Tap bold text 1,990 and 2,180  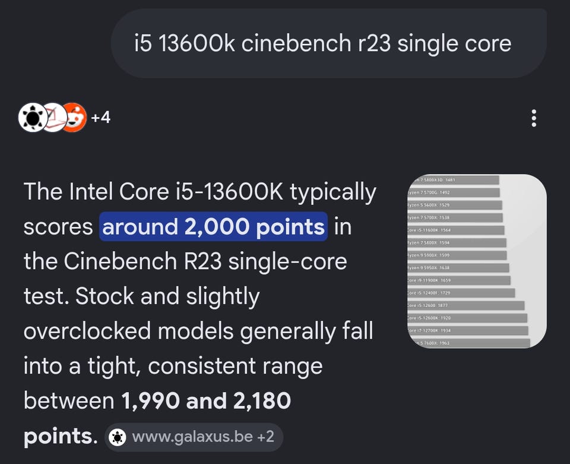click(x=206, y=401)
